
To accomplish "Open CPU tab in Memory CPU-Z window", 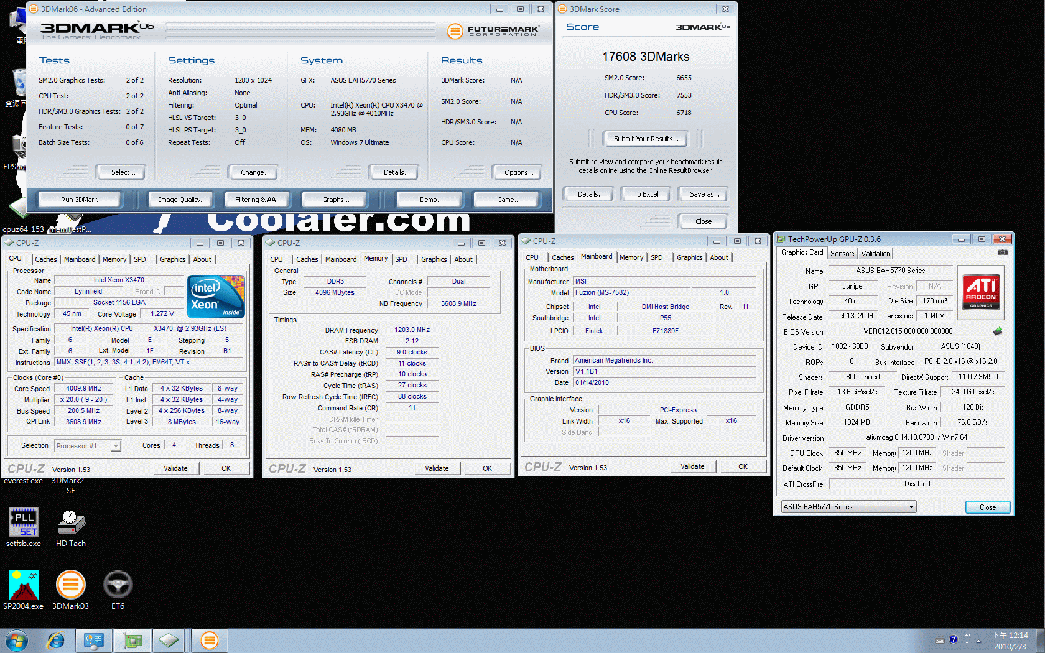I will tap(276, 259).
